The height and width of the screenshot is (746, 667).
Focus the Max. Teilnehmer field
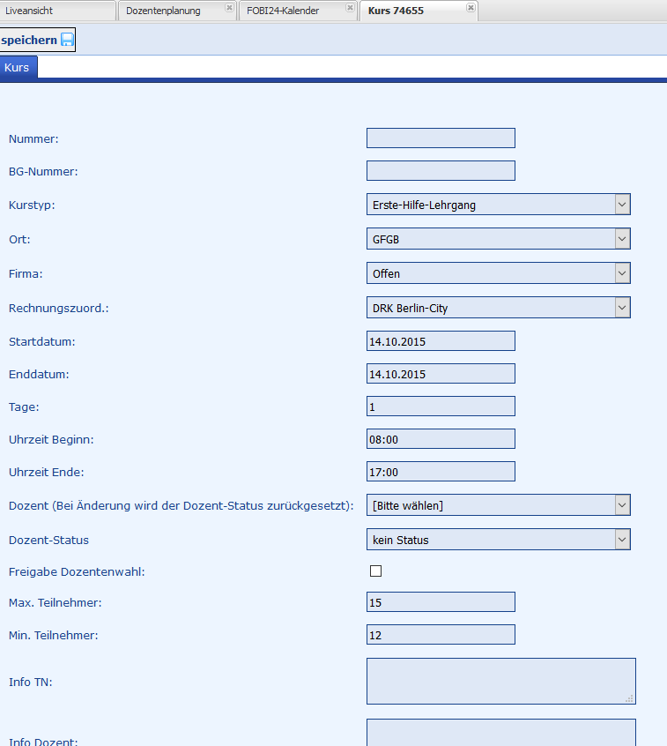tap(441, 602)
